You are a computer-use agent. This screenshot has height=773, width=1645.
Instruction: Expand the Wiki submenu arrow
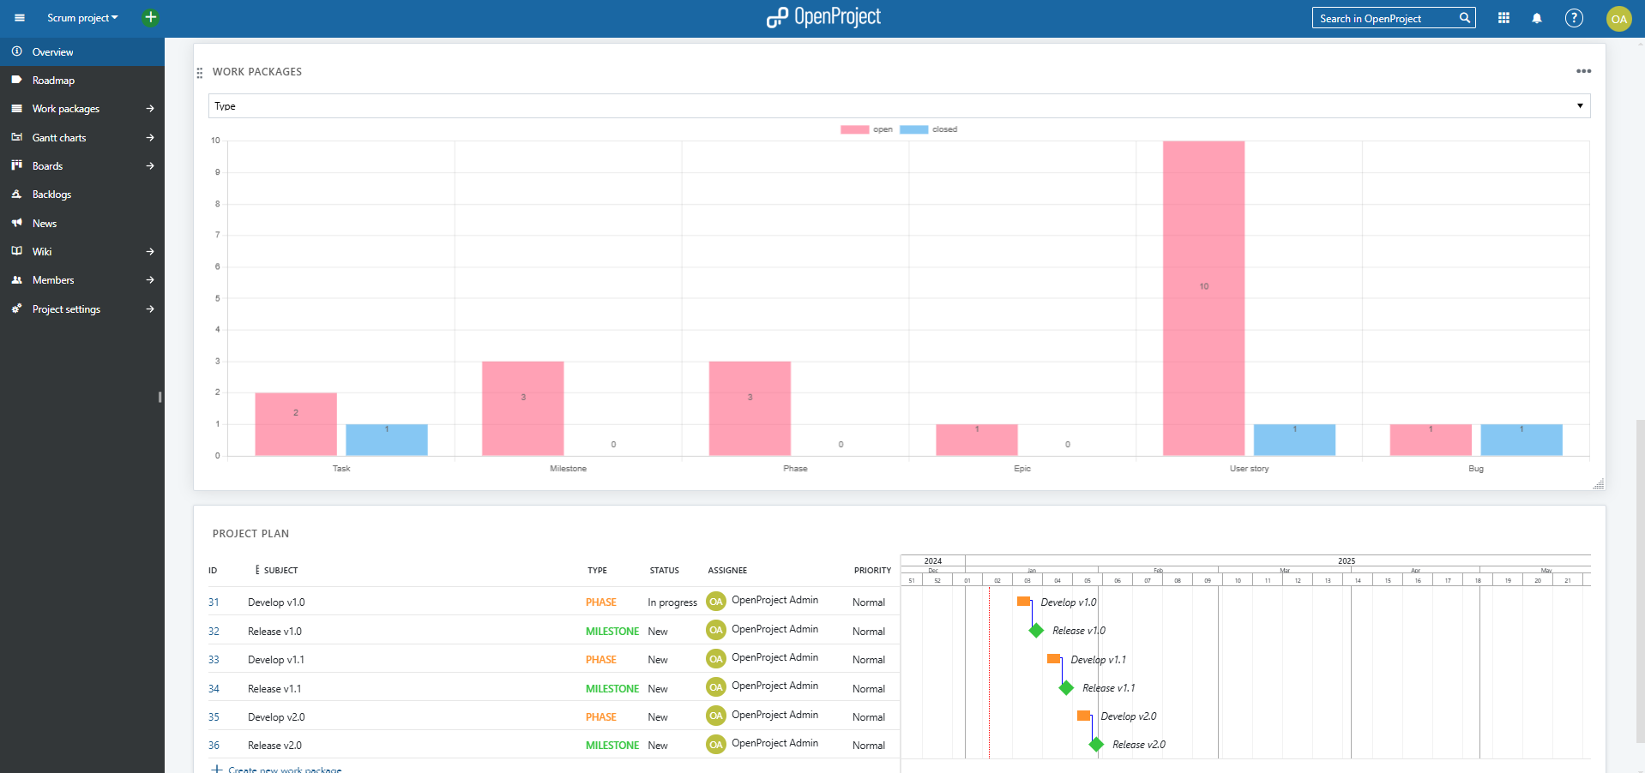click(149, 251)
